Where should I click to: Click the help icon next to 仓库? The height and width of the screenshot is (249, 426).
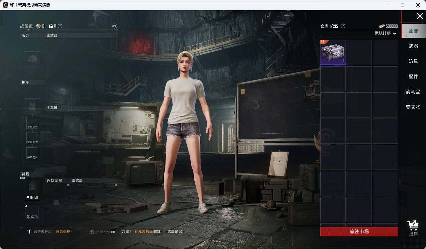(x=343, y=26)
